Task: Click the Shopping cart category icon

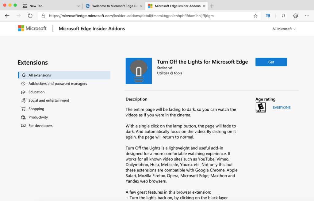Action: [x=23, y=109]
